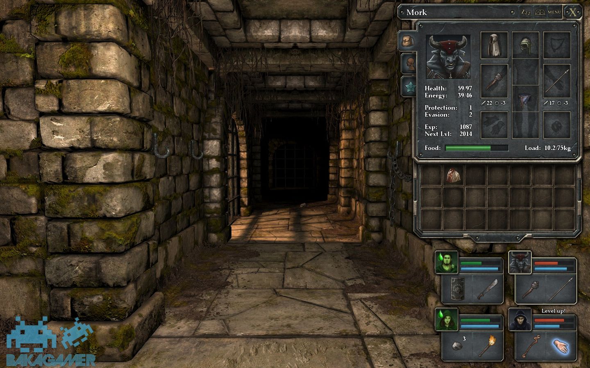Image resolution: width=590 pixels, height=368 pixels.
Task: Select the dark hooded champion portrait
Action: [x=520, y=320]
